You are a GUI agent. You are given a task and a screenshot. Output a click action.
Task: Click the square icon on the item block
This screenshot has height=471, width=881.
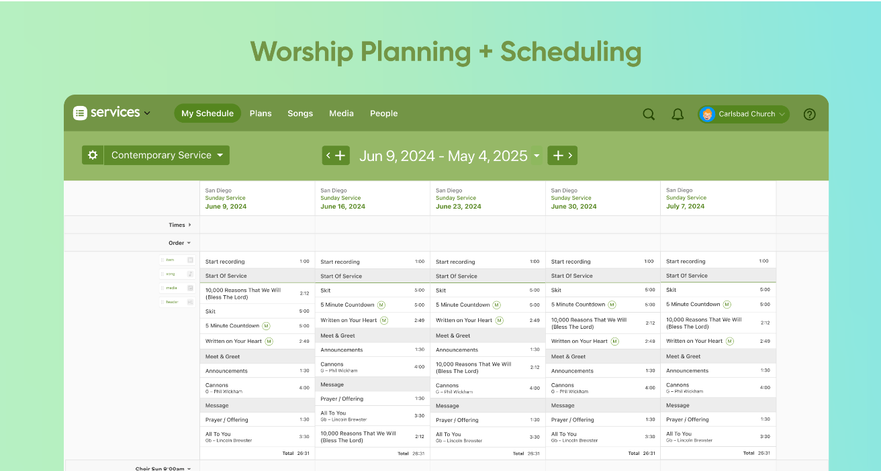point(191,260)
